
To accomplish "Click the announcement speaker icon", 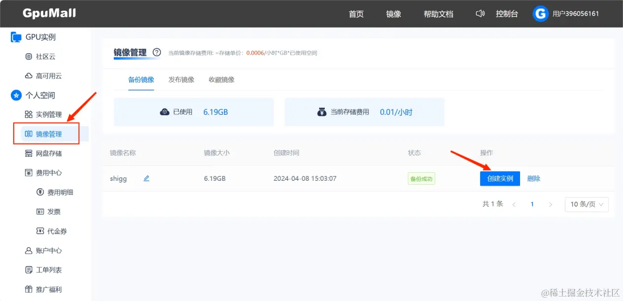I will point(480,14).
